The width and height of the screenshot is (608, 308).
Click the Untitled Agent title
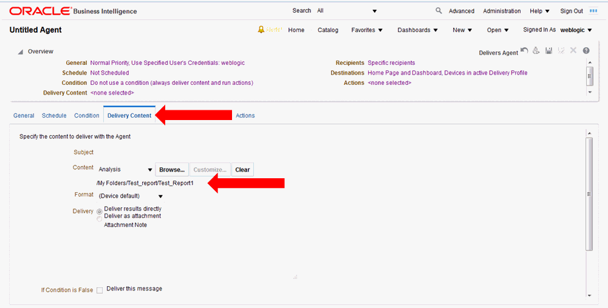point(35,30)
